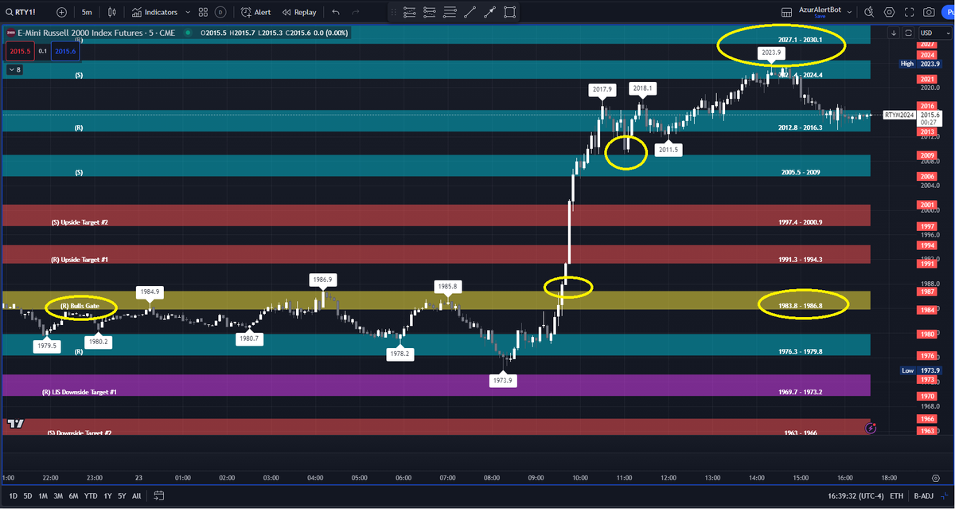This screenshot has width=955, height=509.
Task: Open the indicator templates grid icon
Action: [203, 12]
